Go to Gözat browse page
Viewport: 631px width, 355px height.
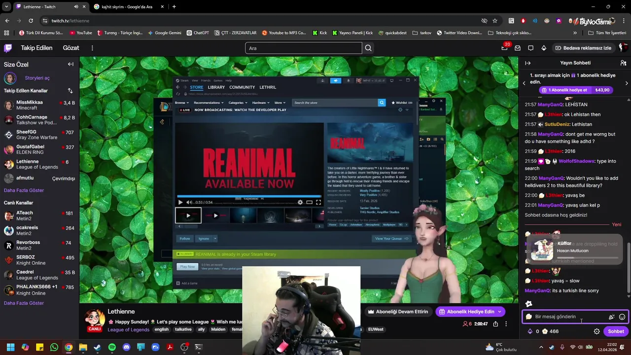71,48
